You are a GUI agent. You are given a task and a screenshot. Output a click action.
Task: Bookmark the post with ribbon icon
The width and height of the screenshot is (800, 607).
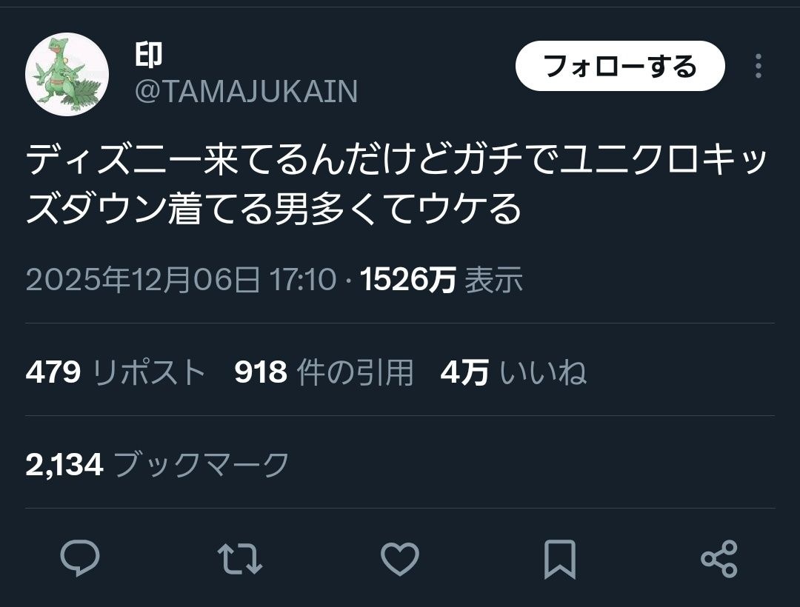click(560, 559)
